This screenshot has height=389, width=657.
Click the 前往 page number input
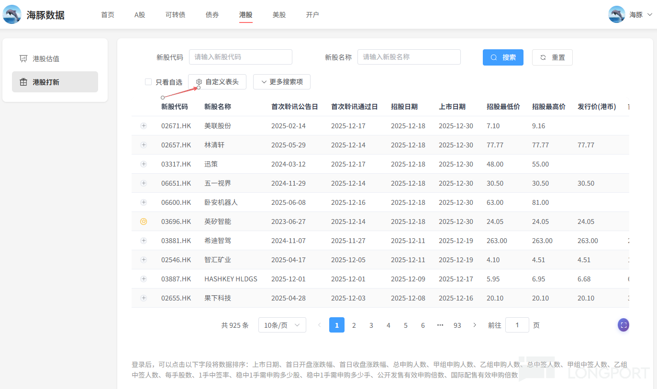coord(517,325)
